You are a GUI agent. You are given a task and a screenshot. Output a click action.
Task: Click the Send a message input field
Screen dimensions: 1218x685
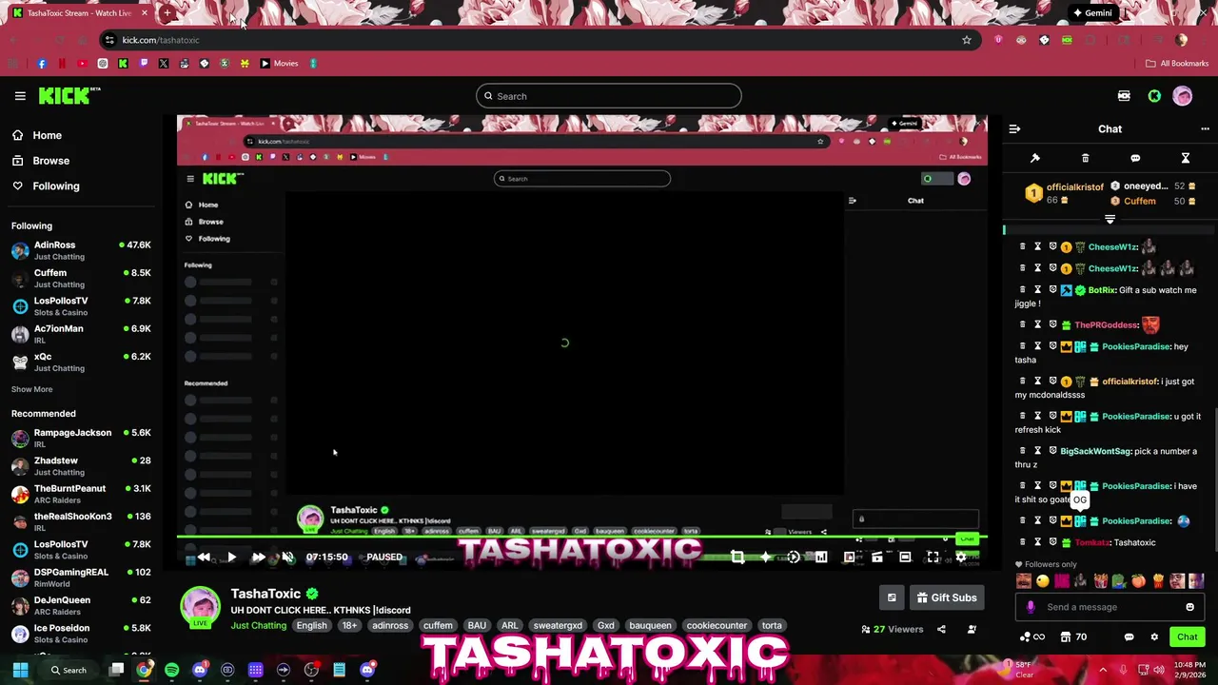(x=1110, y=607)
